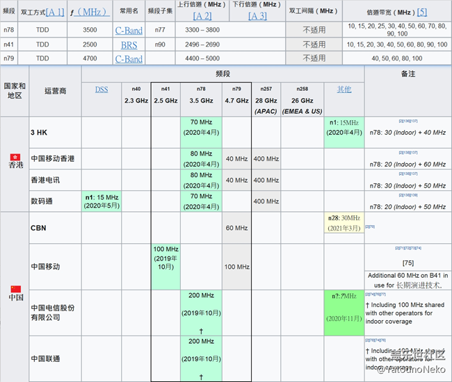The image size is (452, 382).
Task: Click 中国联通's 200 MHz (2019年10月) cell
Action: [x=201, y=359]
